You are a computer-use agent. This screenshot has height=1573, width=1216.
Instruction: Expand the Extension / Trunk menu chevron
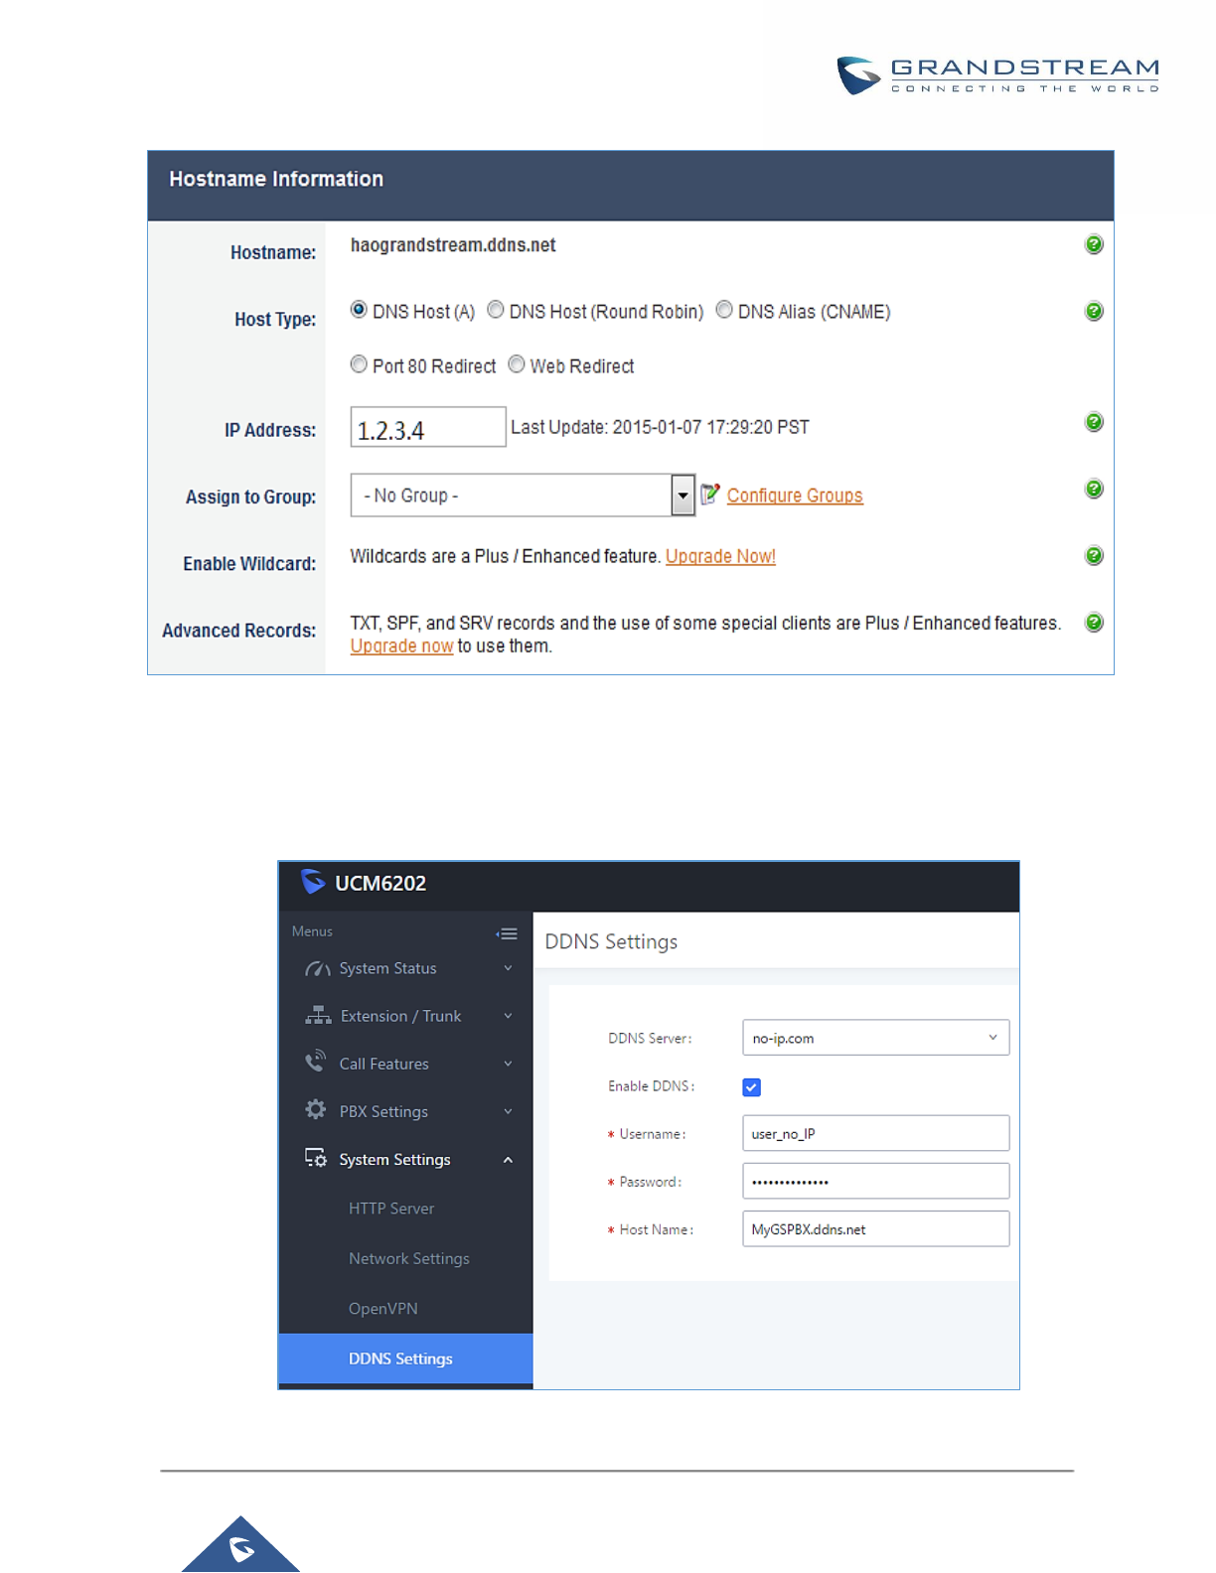[508, 1016]
